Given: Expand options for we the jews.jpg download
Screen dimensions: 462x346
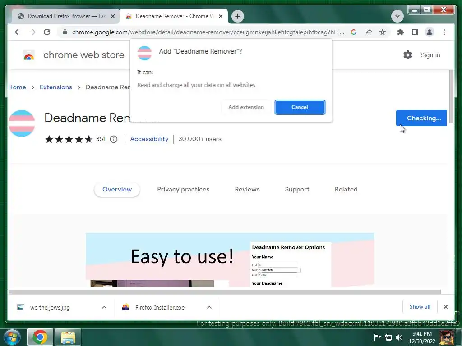Looking at the screenshot, I should tap(104, 307).
